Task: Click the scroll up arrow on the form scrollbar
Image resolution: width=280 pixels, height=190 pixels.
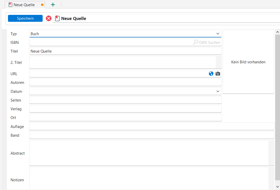Action: pyautogui.click(x=277, y=32)
